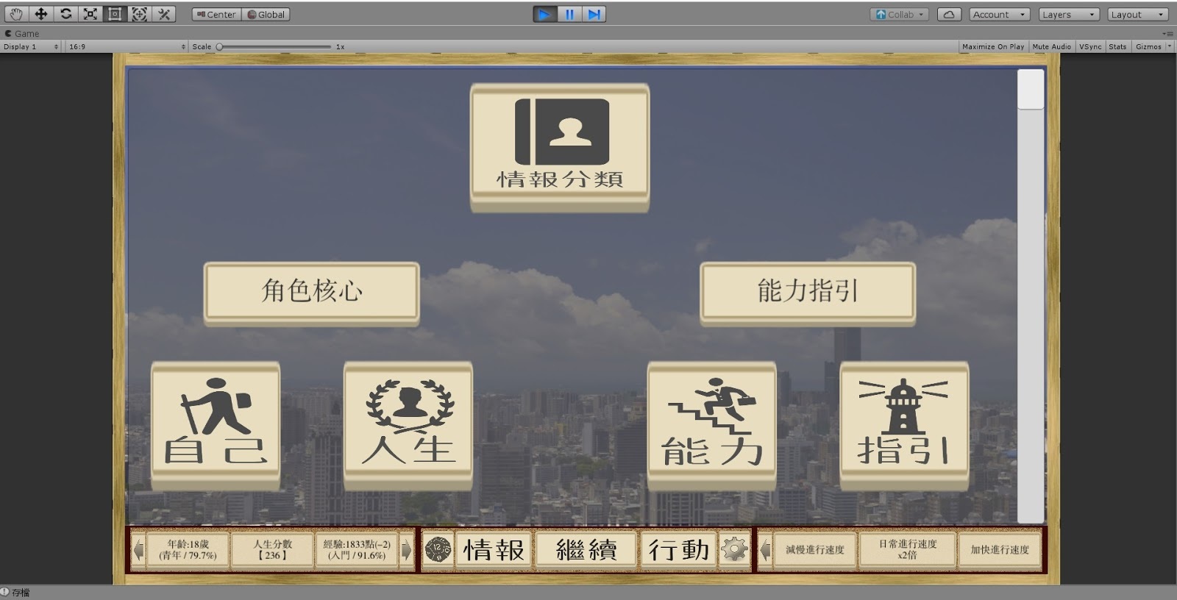
Task: Select the Hand tool in Unity toolbar
Action: [x=16, y=14]
